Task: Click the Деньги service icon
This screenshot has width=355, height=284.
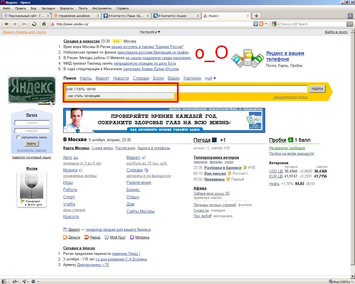Action: [65, 237]
